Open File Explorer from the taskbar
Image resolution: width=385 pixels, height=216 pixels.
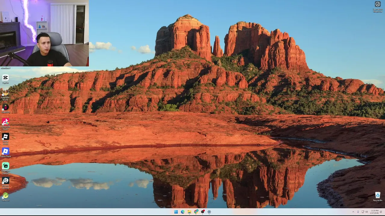[x=189, y=212]
